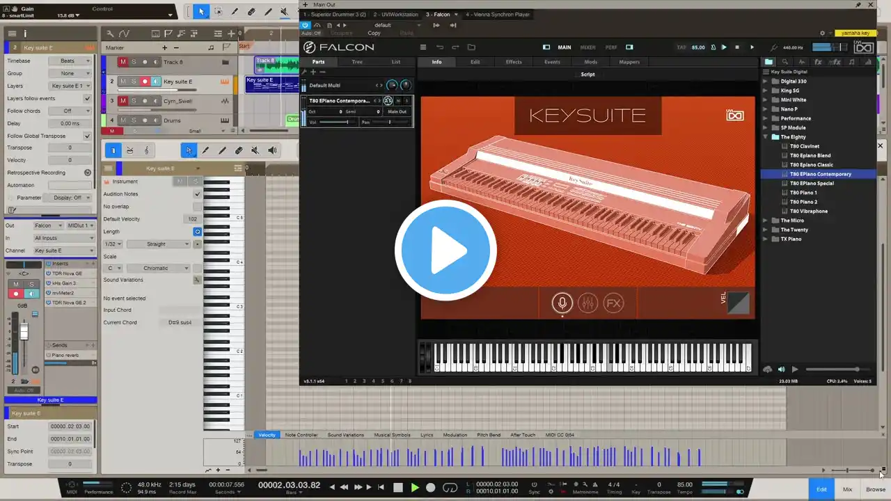891x501 pixels.
Task: Select Score editor treble clef icon
Action: [146, 150]
